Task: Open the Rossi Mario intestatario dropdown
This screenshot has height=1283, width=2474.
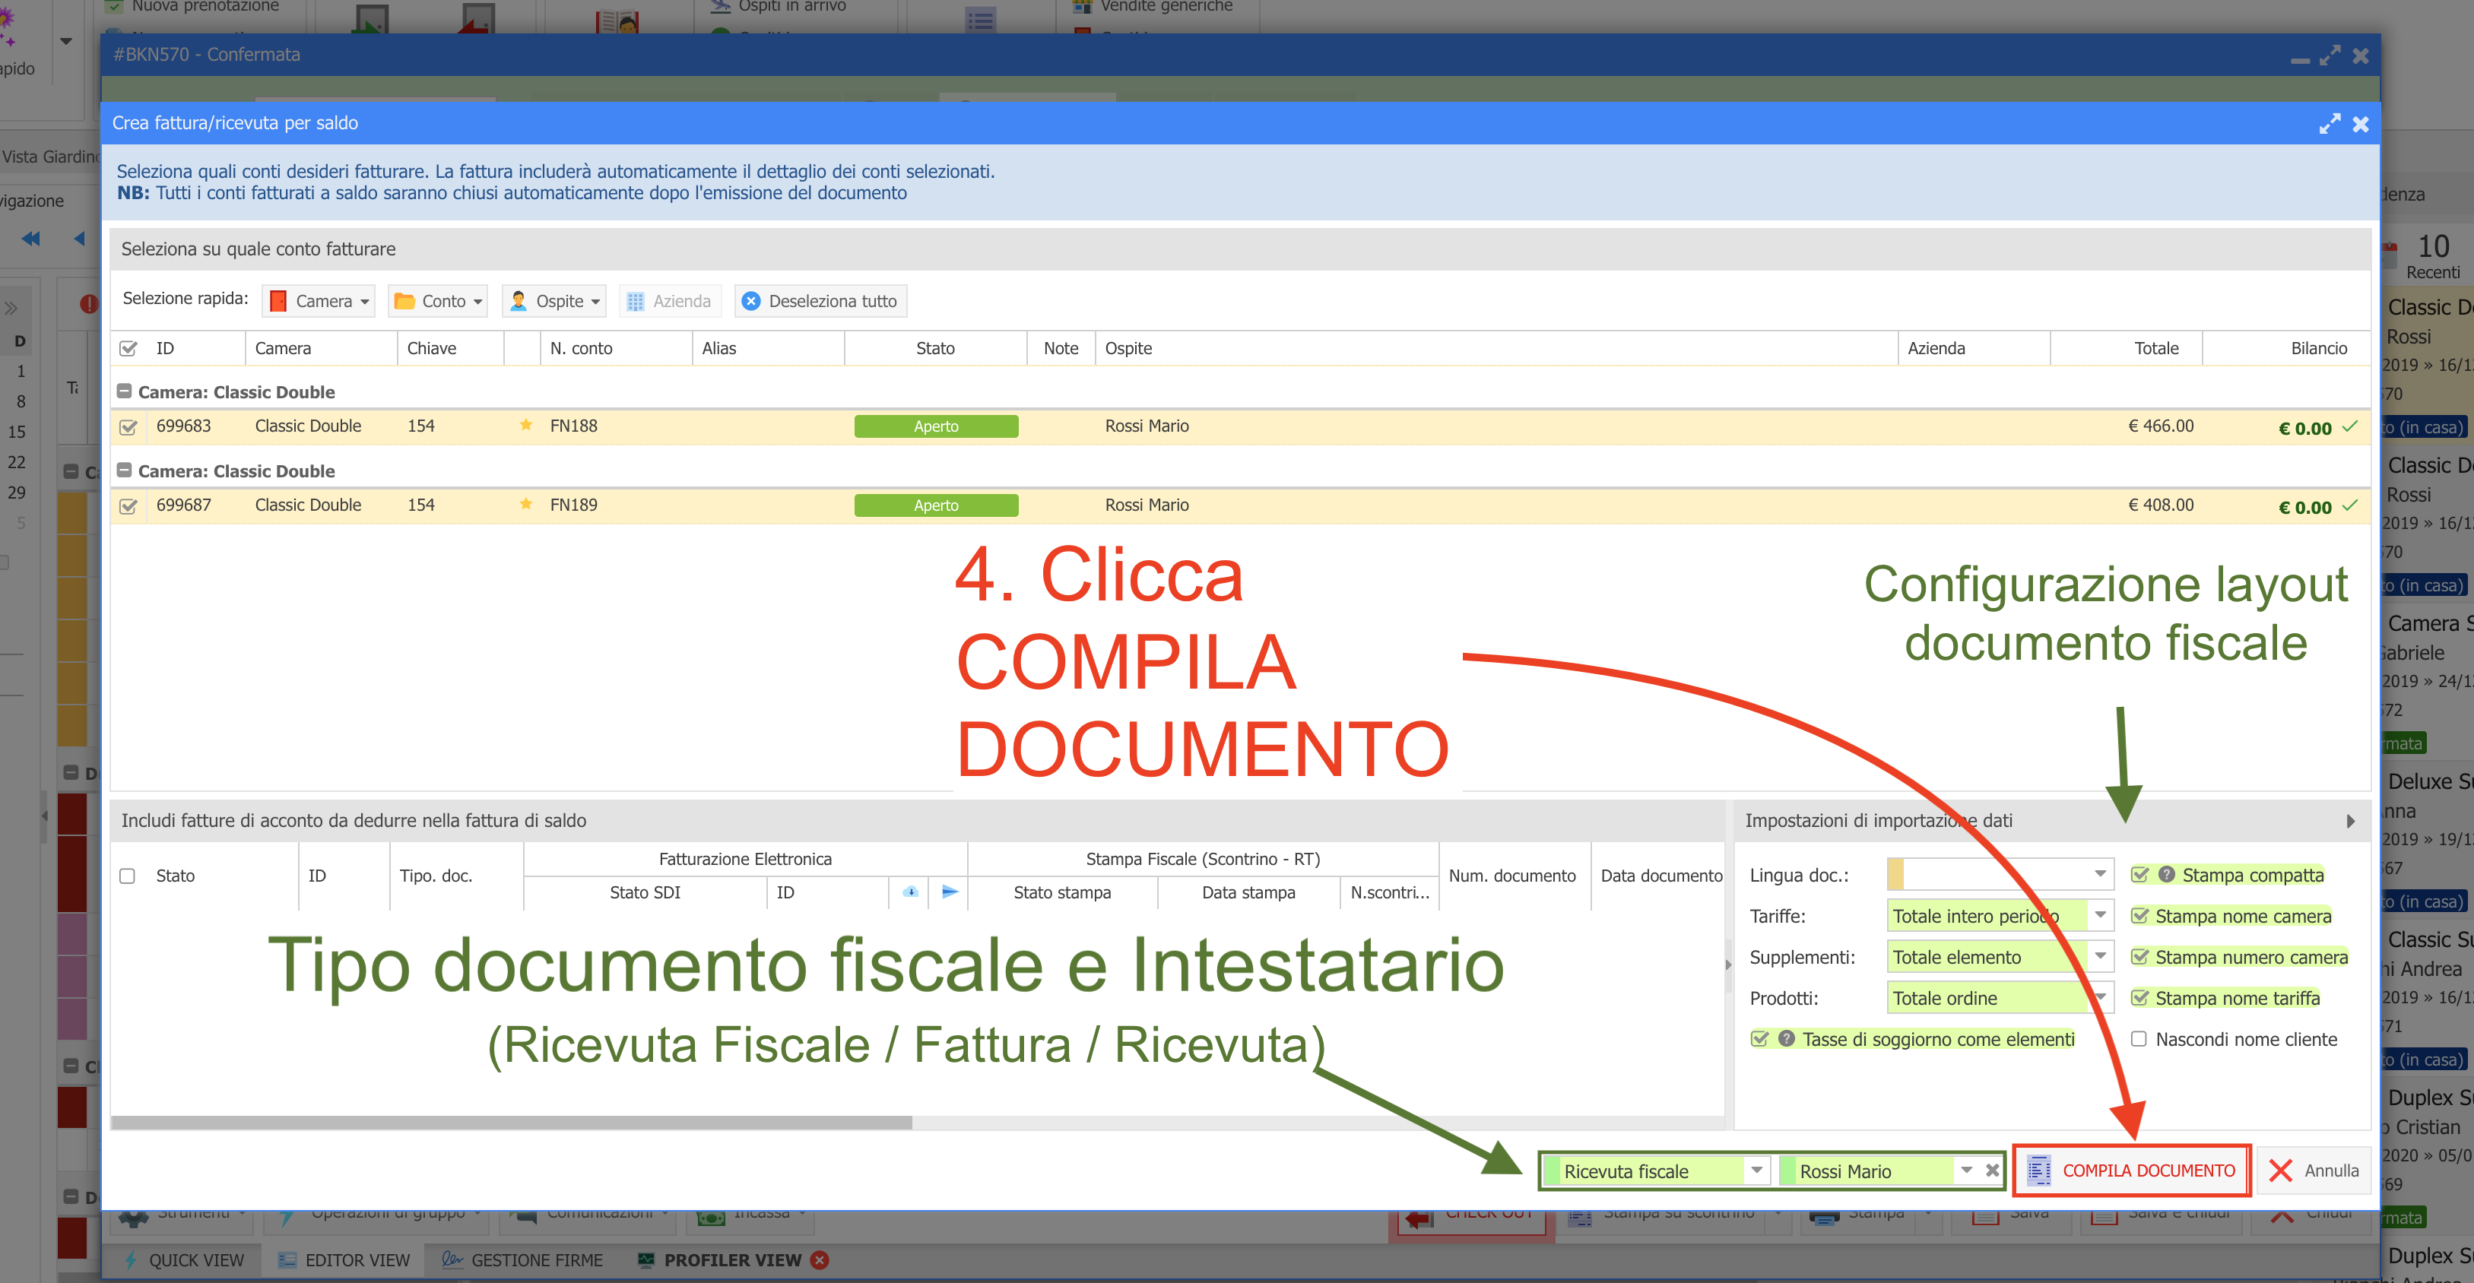Action: (1966, 1171)
